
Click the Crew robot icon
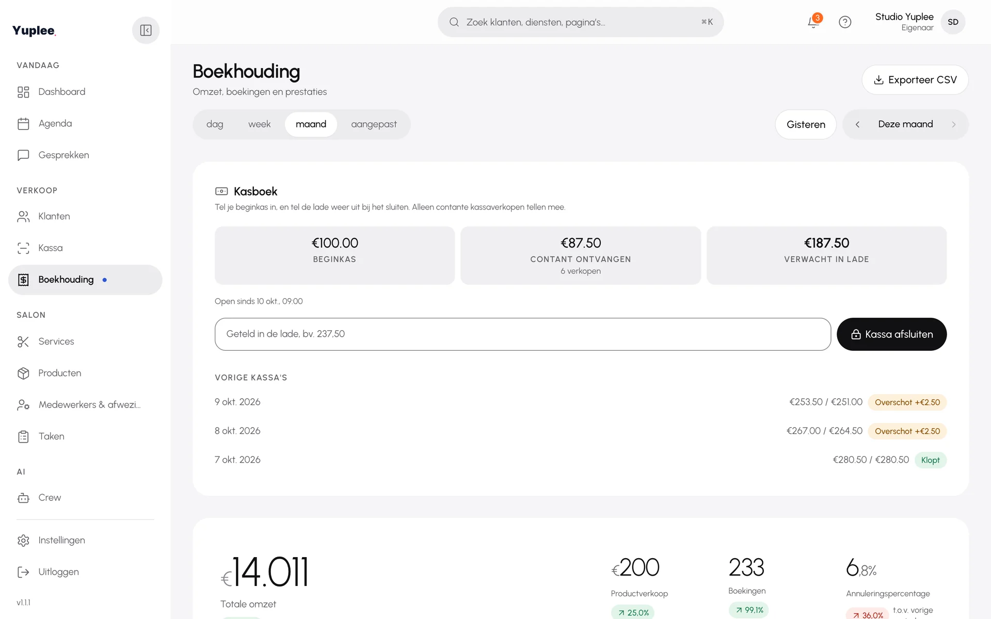[23, 498]
